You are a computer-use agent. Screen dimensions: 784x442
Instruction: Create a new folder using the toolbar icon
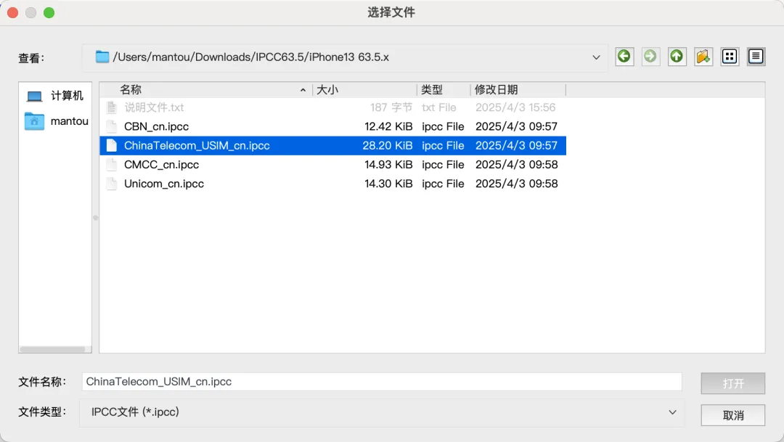(703, 57)
